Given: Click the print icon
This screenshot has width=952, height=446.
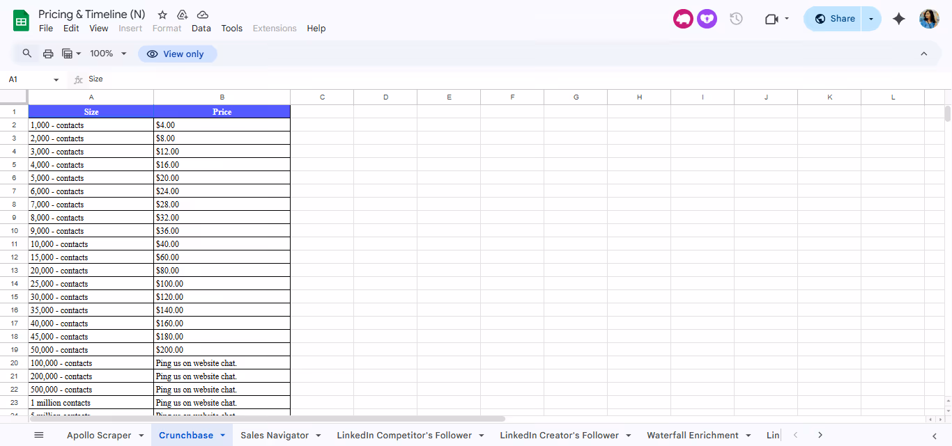Looking at the screenshot, I should [48, 54].
